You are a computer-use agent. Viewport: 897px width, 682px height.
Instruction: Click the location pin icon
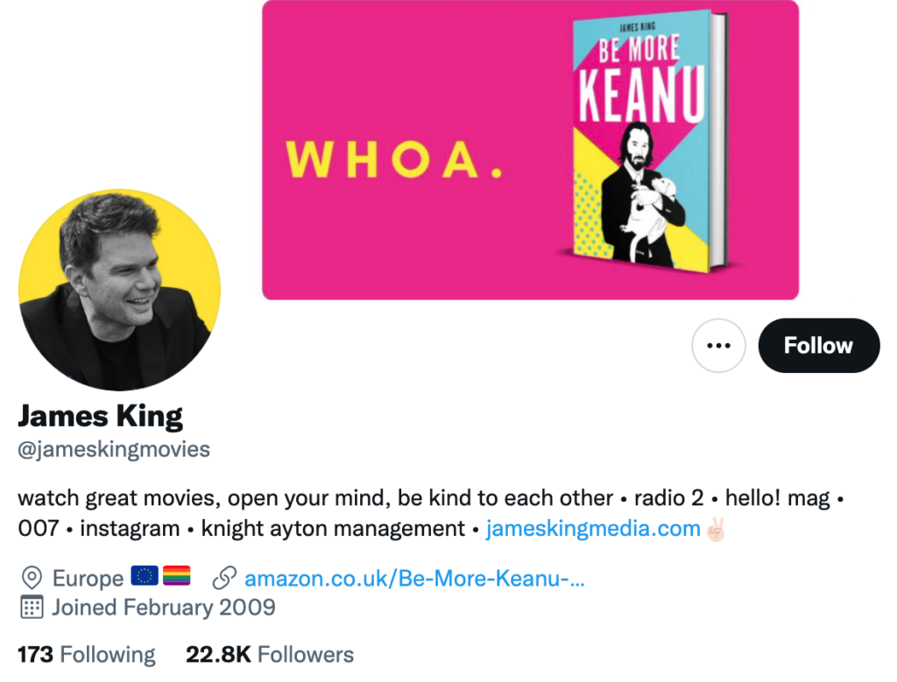(x=32, y=579)
